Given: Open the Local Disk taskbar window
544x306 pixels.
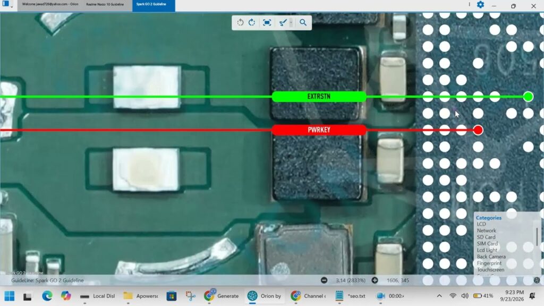Looking at the screenshot, I should pos(98,296).
